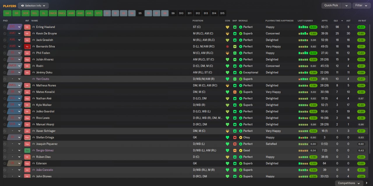Click Jack Grealish's green sharpness icon
373x186 pixels.
235,40
